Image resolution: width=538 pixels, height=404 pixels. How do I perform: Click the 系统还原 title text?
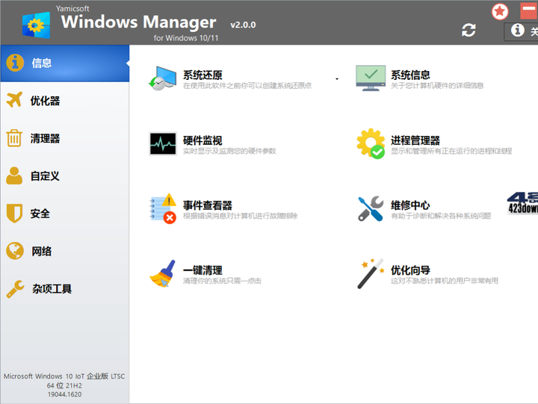[x=202, y=75]
